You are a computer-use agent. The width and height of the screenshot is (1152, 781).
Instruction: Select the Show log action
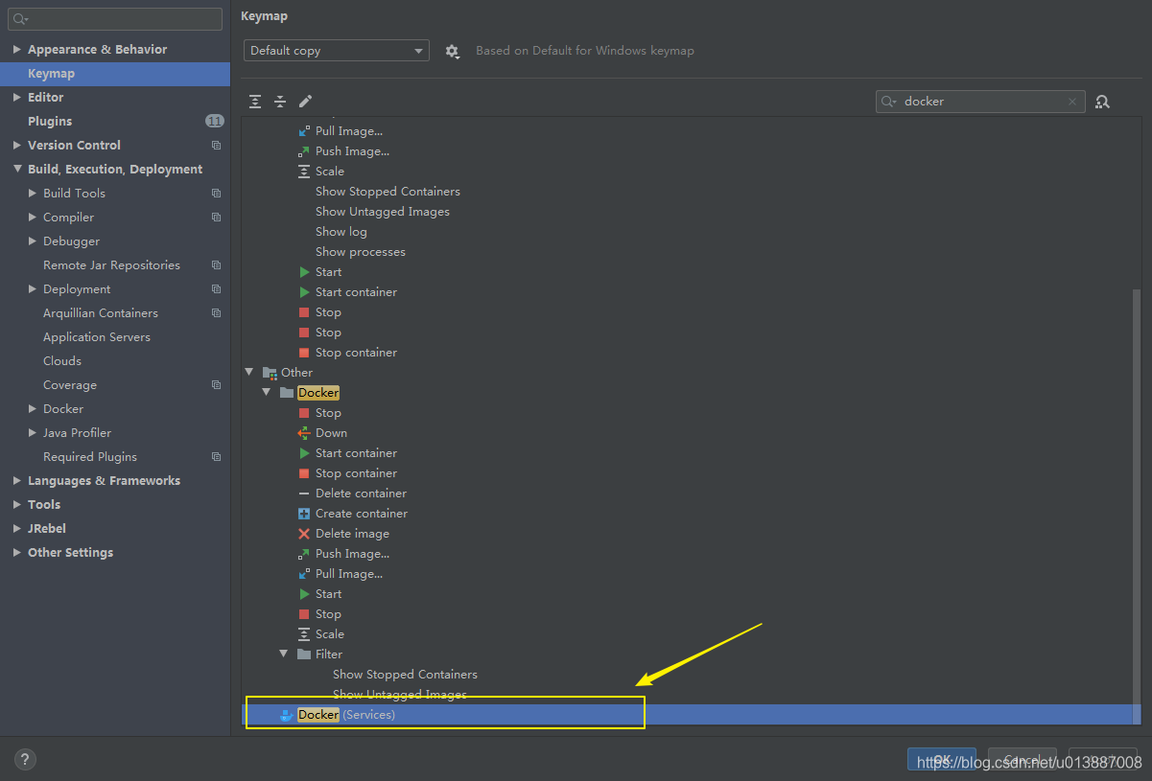point(341,232)
